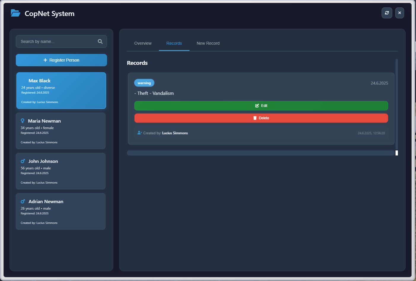This screenshot has height=281, width=416.
Task: Open the New Record tab
Action: pyautogui.click(x=208, y=43)
